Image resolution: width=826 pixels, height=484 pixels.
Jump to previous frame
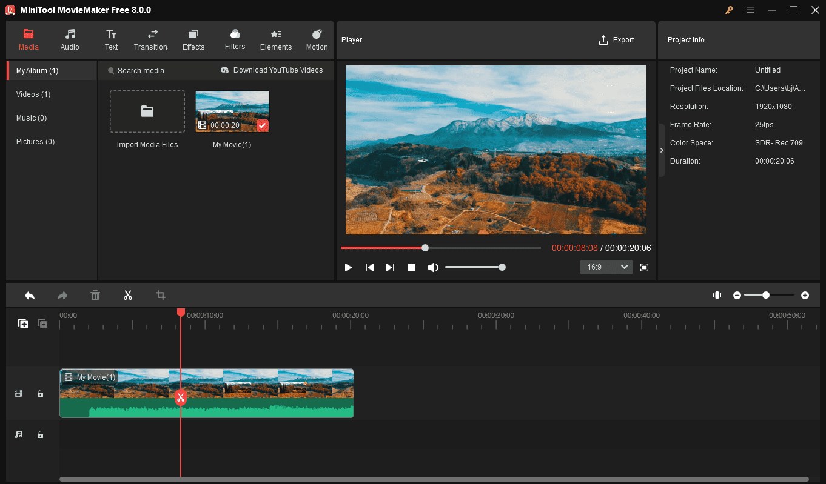tap(369, 267)
